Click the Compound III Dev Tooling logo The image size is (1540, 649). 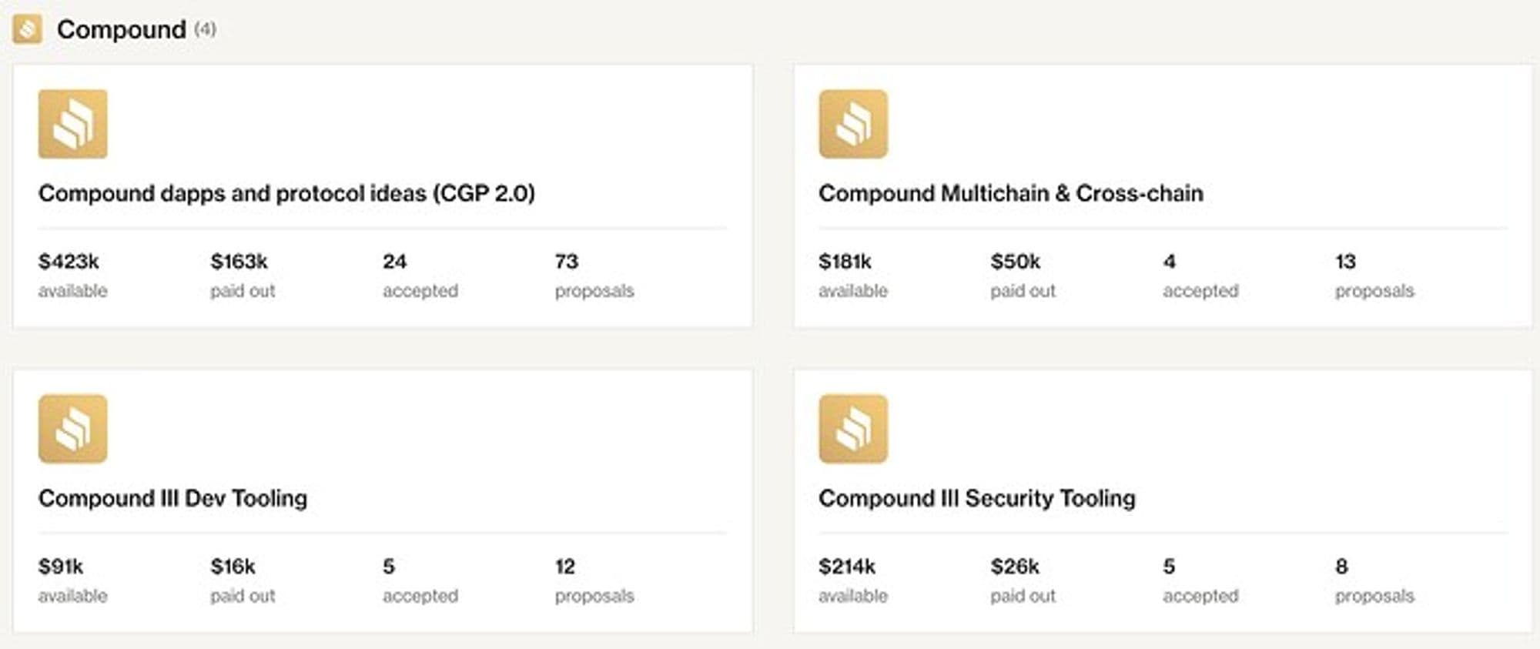click(x=73, y=429)
